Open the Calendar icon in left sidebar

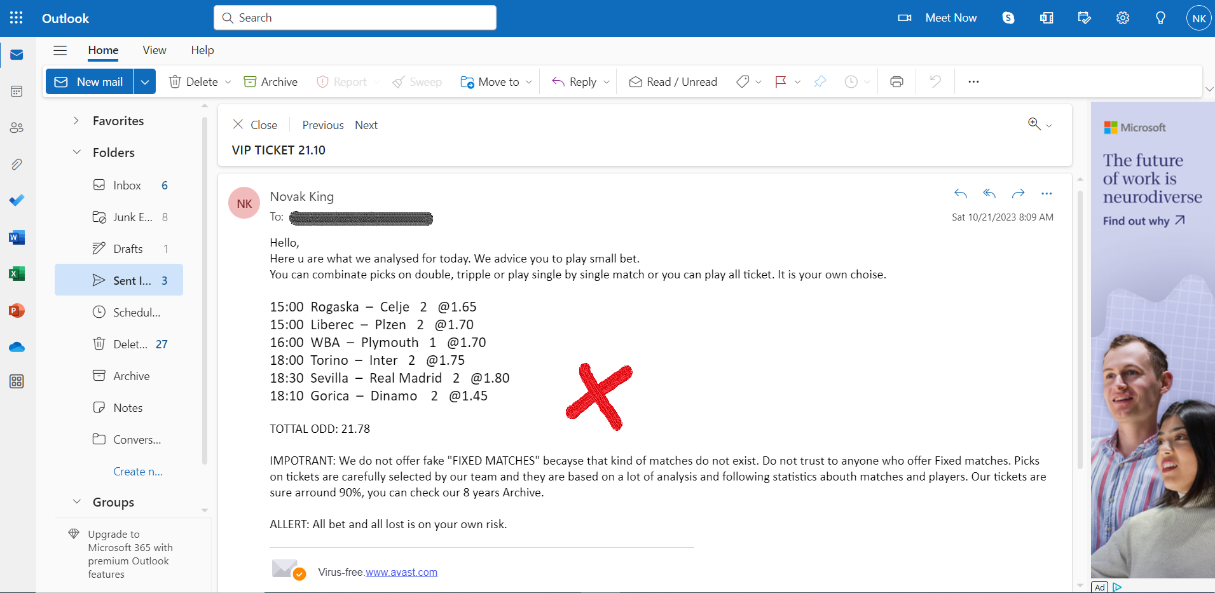[17, 92]
